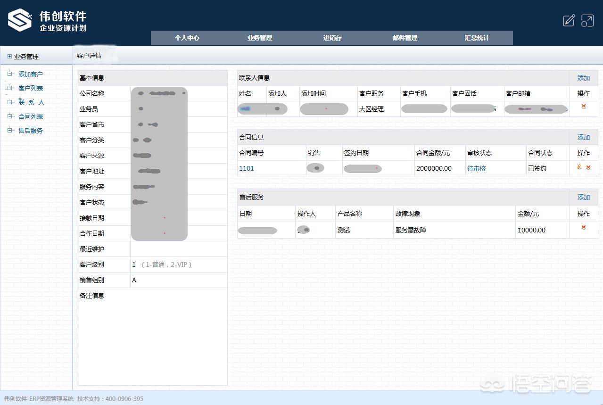Expand the 业务管理 sidebar section
Viewport: 603px width, 405px height.
[x=9, y=57]
